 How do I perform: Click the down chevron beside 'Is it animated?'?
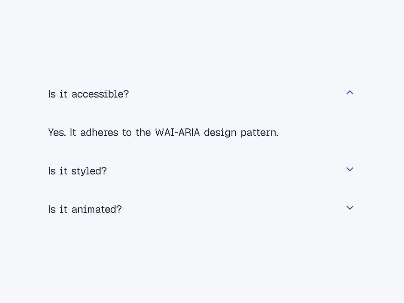click(x=350, y=208)
